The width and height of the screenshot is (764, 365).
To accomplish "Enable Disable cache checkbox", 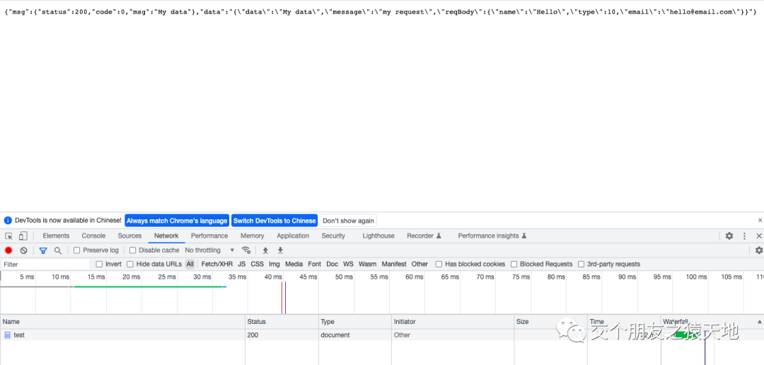I will point(132,250).
